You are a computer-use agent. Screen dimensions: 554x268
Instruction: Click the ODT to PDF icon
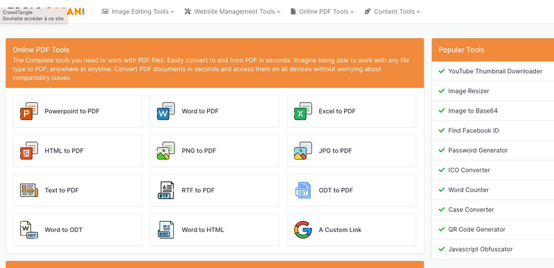point(303,190)
